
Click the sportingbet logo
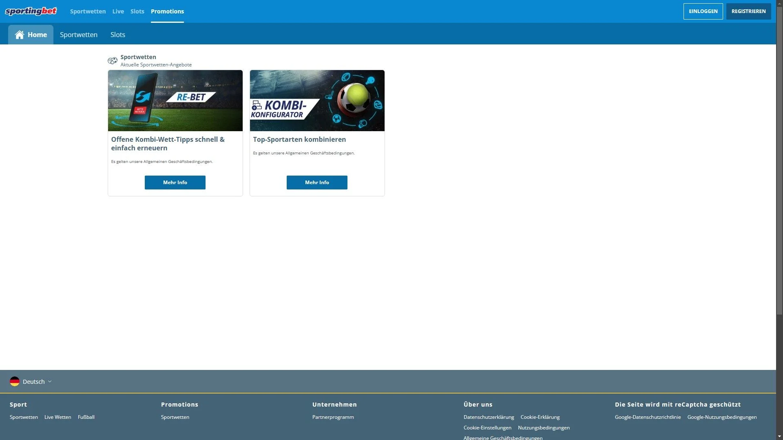(x=31, y=11)
